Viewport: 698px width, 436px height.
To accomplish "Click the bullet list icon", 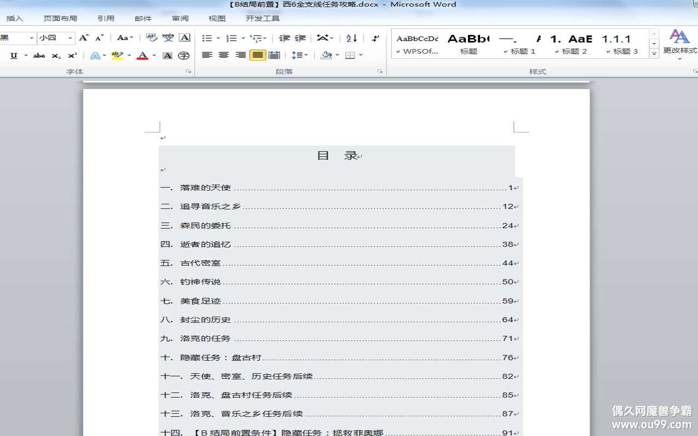I will [207, 38].
